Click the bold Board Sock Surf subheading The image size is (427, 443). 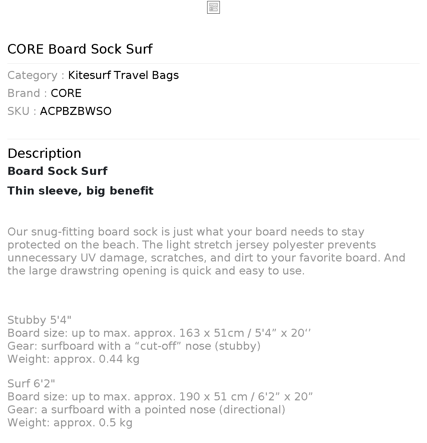click(x=57, y=171)
